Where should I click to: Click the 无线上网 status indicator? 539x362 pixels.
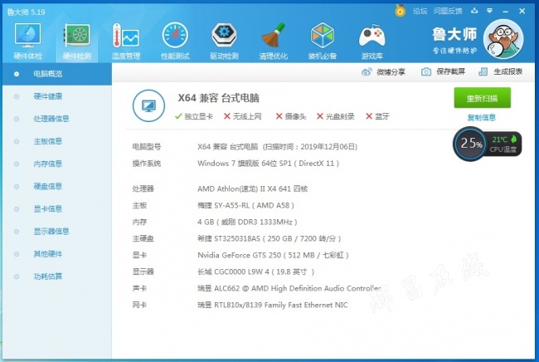242,116
